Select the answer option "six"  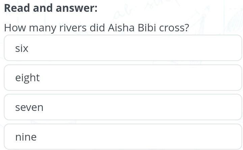point(123,48)
